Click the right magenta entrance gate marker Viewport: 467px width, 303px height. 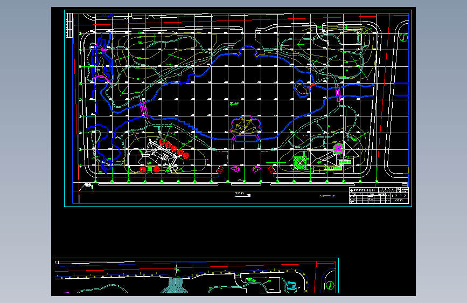click(x=256, y=169)
